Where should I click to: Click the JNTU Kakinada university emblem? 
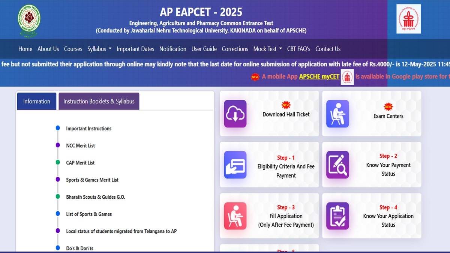click(28, 19)
